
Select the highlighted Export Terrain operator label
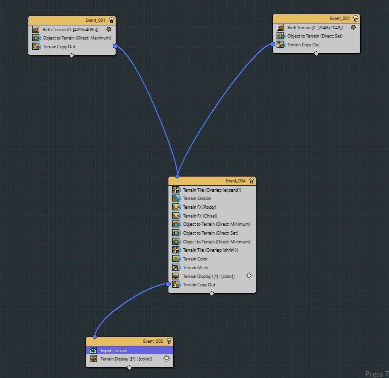114,351
